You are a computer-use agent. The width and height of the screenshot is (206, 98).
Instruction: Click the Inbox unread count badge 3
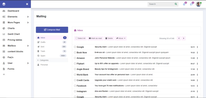(65, 38)
